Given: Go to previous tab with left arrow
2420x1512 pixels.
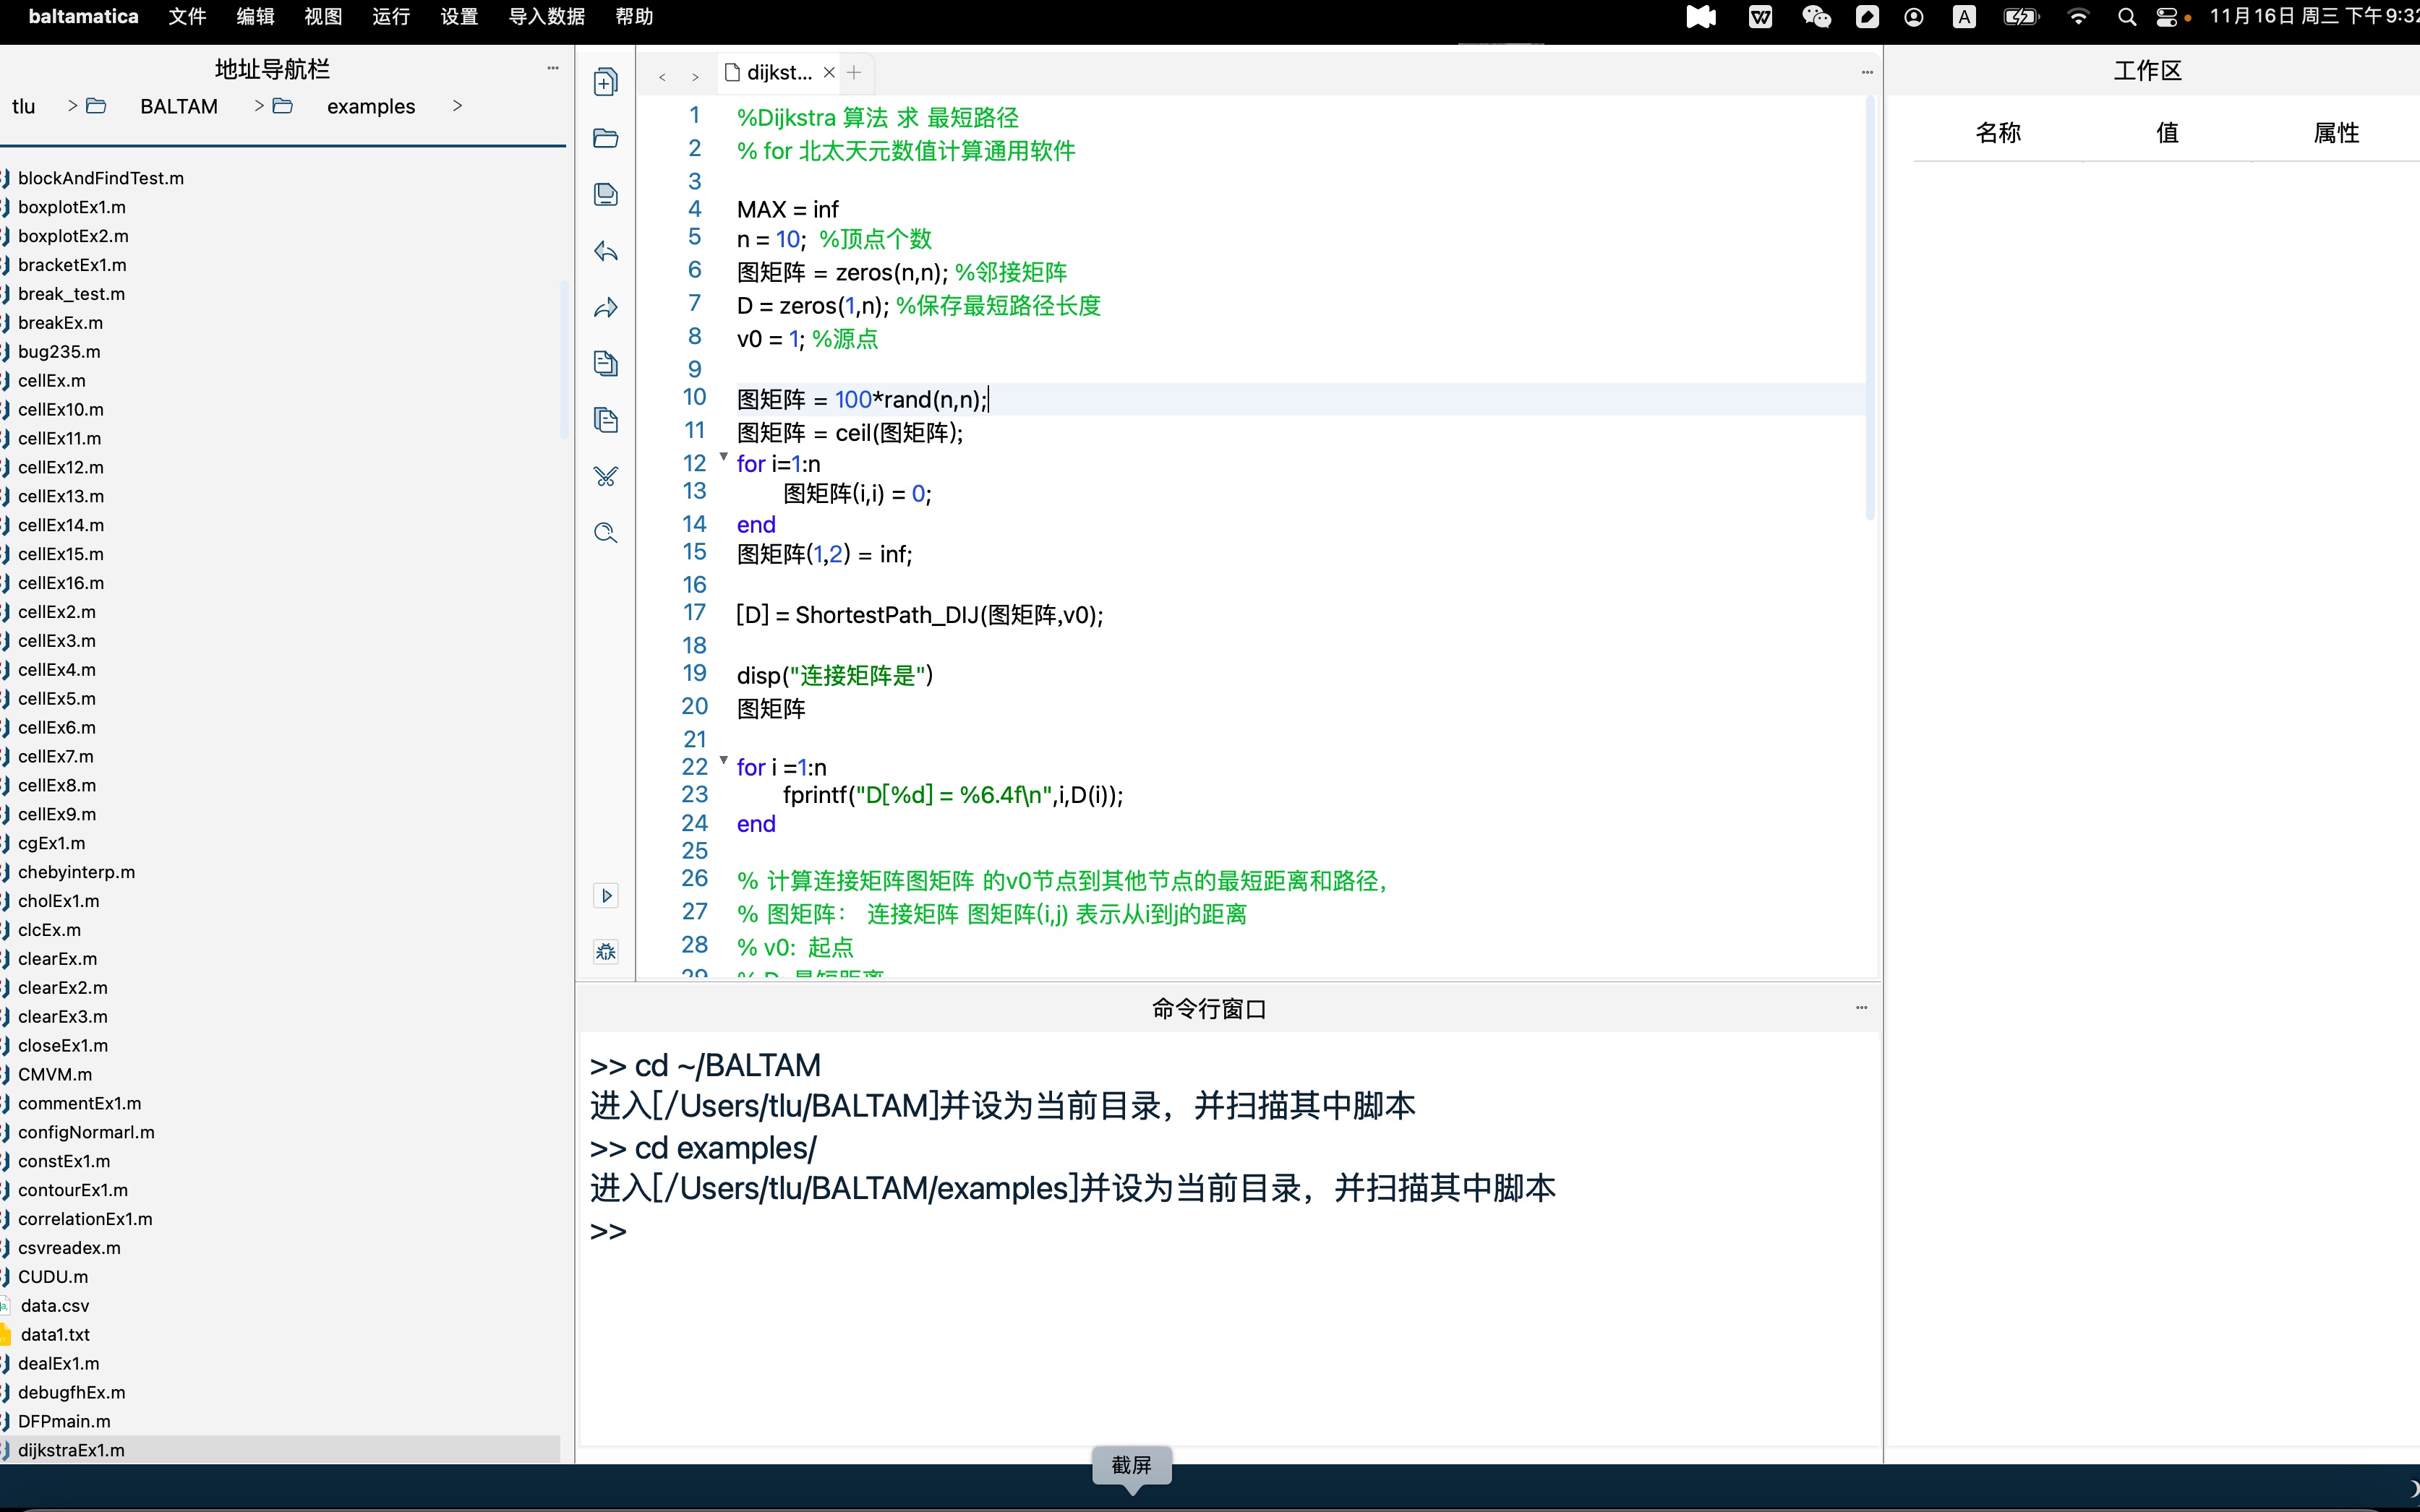Looking at the screenshot, I should [662, 77].
